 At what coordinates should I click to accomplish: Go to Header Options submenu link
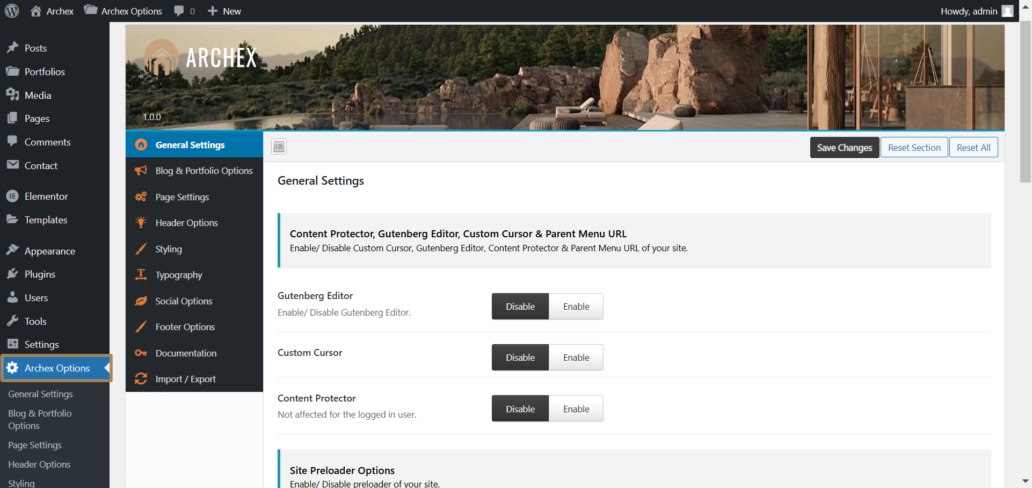coord(39,464)
